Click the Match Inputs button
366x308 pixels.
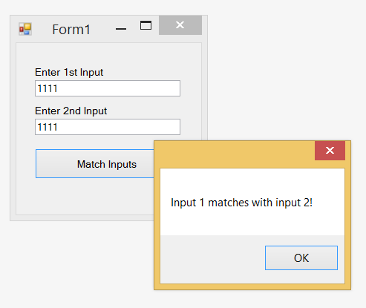pos(95,164)
